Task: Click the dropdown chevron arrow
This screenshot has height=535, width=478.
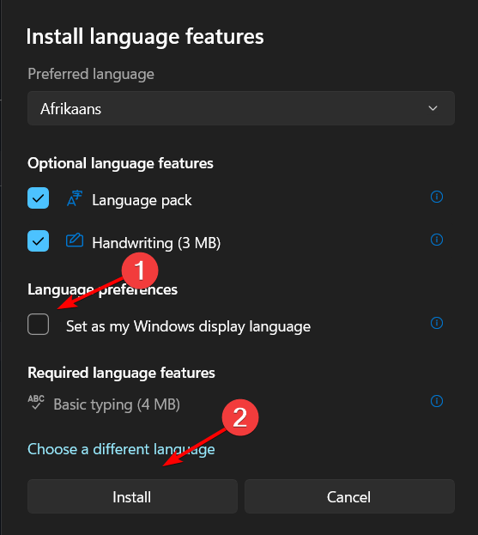Action: [x=433, y=108]
